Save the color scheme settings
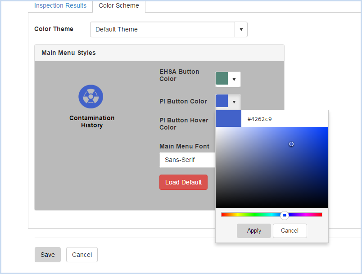 click(x=48, y=255)
